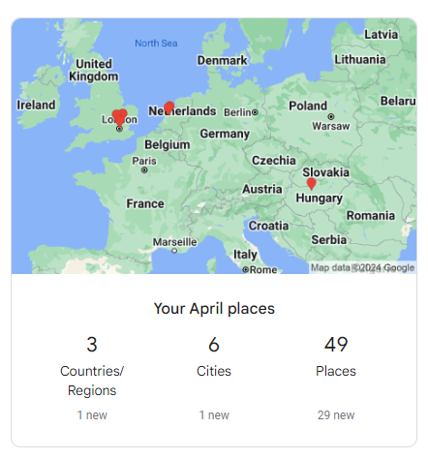Click the Warsaw city marker dot

(x=331, y=116)
